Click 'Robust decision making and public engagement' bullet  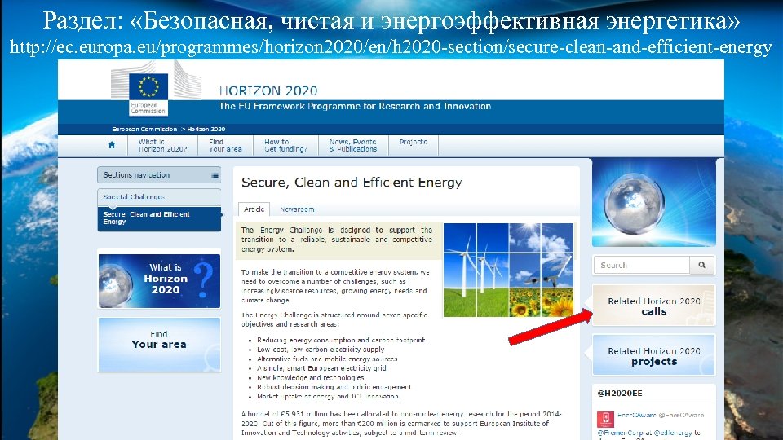point(334,387)
